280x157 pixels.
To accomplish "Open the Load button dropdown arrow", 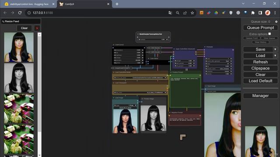I will pos(275,56).
